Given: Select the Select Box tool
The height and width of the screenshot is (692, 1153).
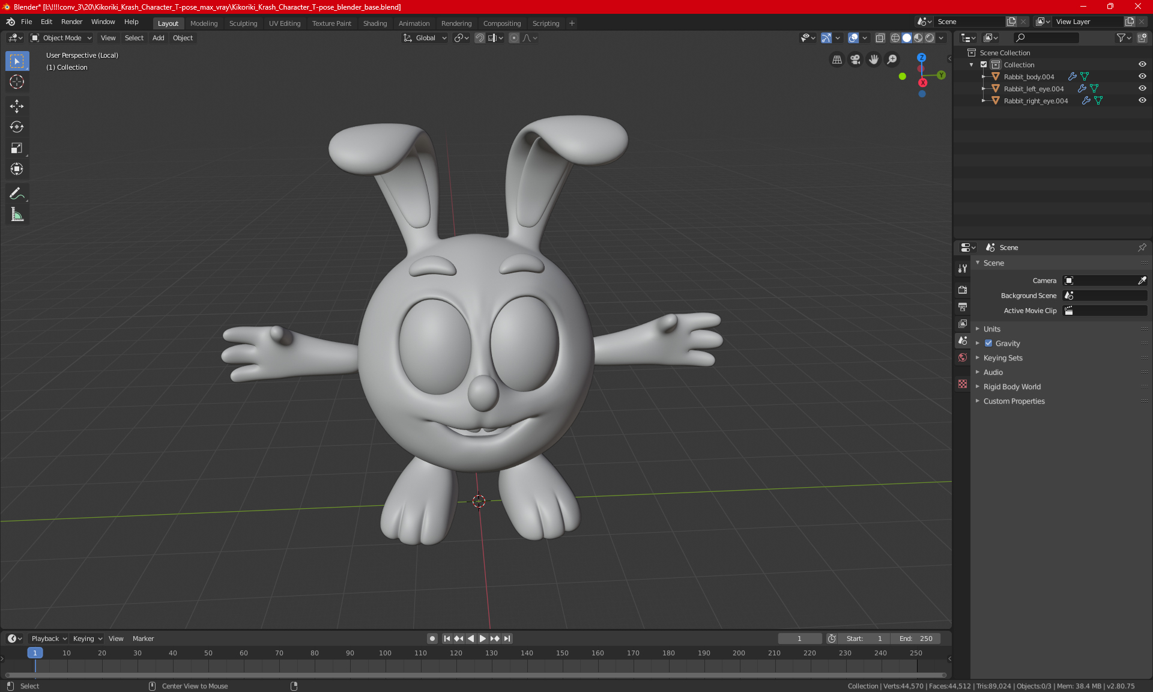Looking at the screenshot, I should [17, 61].
